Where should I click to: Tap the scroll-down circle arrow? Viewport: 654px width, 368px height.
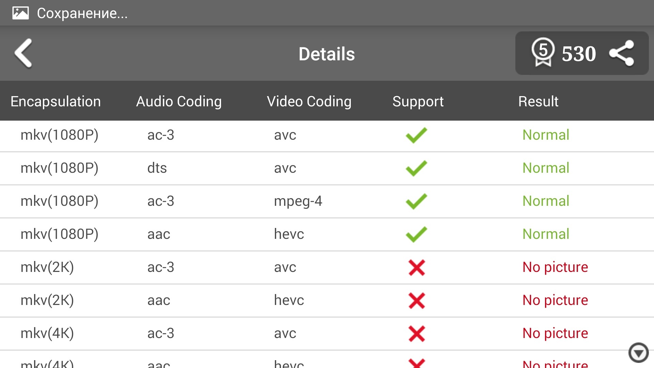(638, 353)
